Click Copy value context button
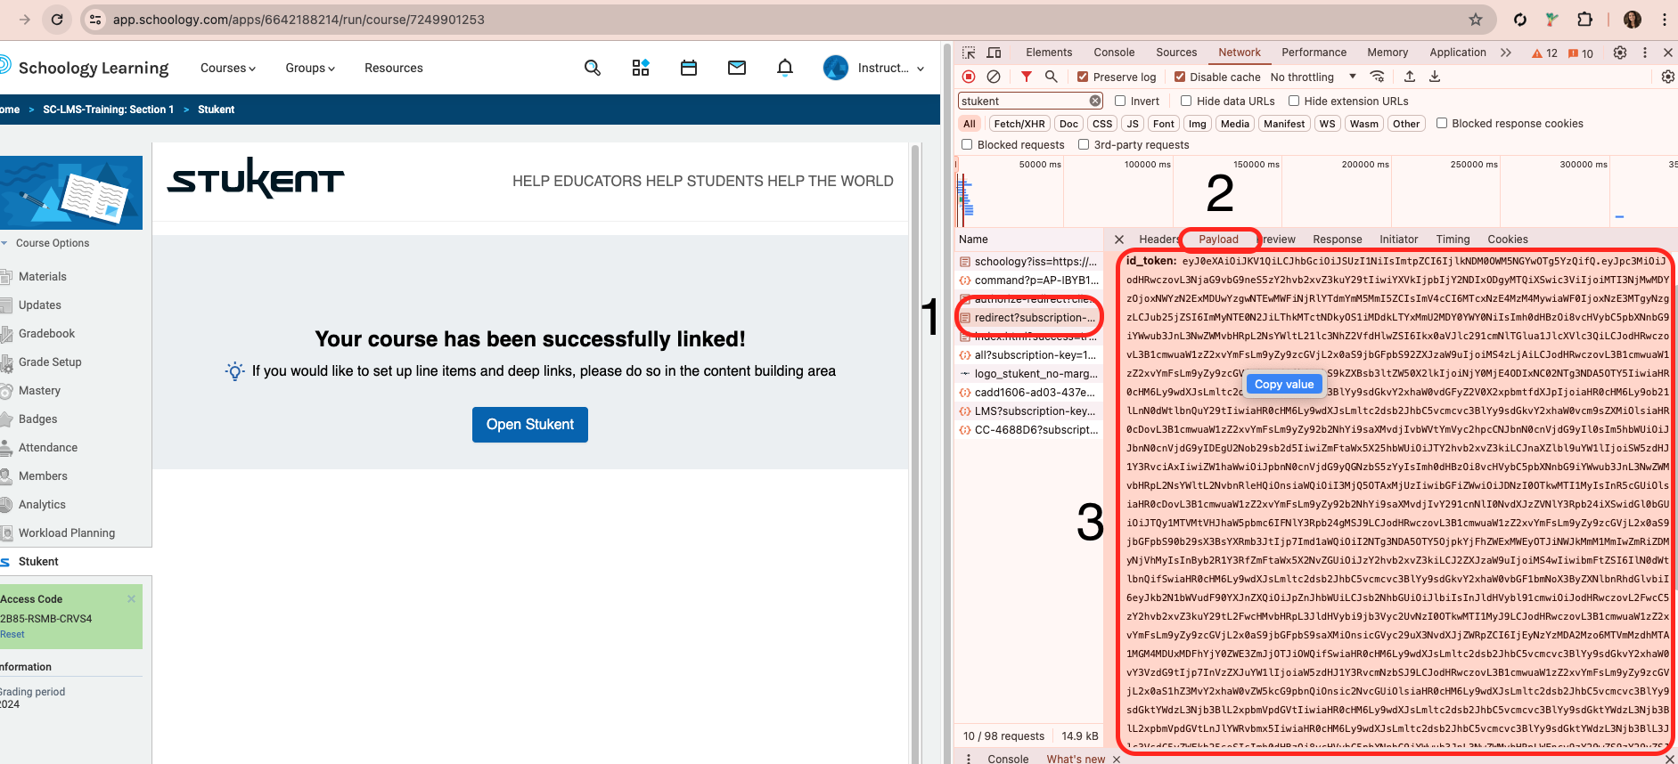1678x764 pixels. (x=1284, y=384)
